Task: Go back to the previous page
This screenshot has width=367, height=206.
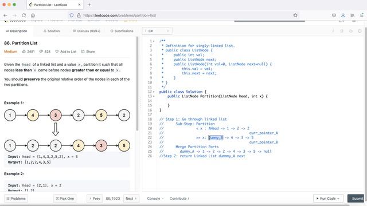Action: click(5, 15)
